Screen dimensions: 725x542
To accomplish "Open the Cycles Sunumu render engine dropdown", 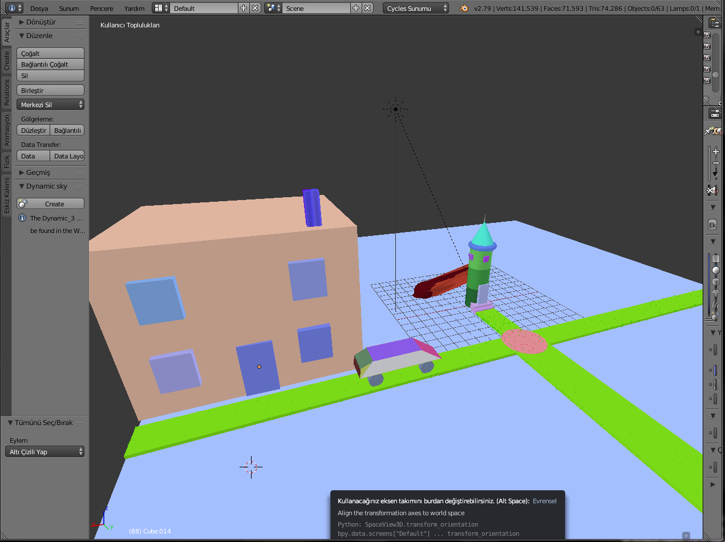I will click(x=416, y=8).
